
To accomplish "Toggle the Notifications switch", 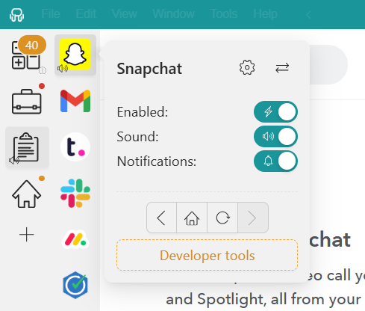I will coord(275,161).
